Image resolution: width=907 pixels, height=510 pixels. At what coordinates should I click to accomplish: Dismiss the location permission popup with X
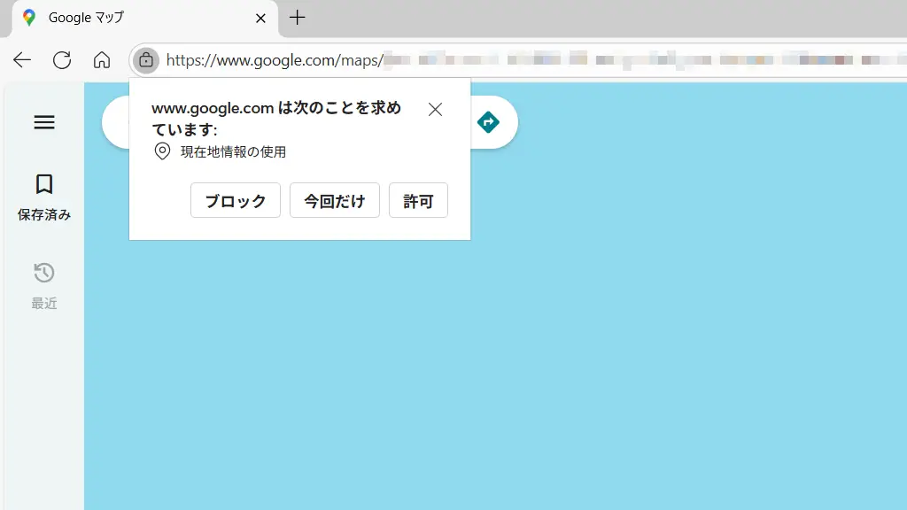435,110
